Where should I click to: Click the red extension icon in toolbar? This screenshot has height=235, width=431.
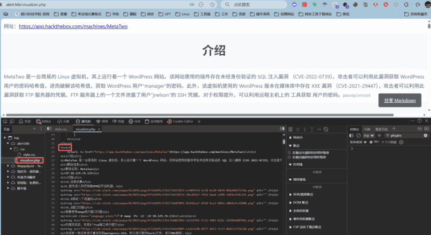point(305,4)
